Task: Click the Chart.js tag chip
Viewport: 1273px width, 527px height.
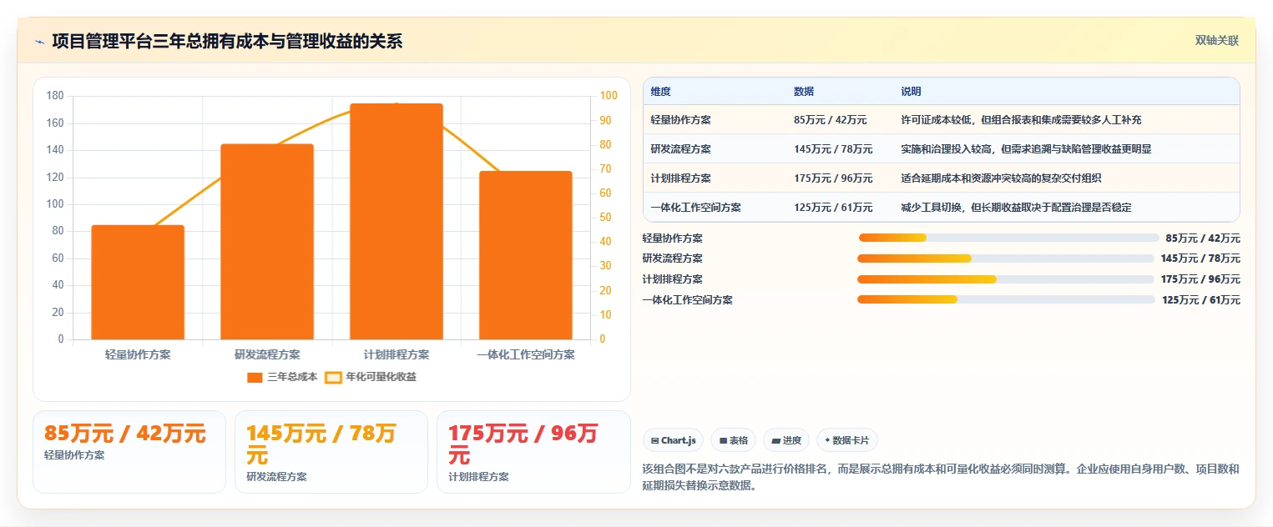Action: (x=673, y=440)
